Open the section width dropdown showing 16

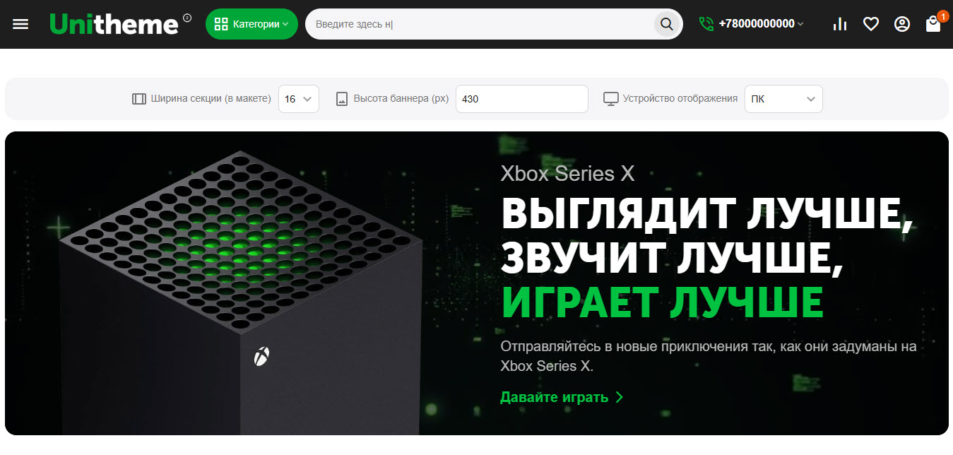click(x=299, y=99)
